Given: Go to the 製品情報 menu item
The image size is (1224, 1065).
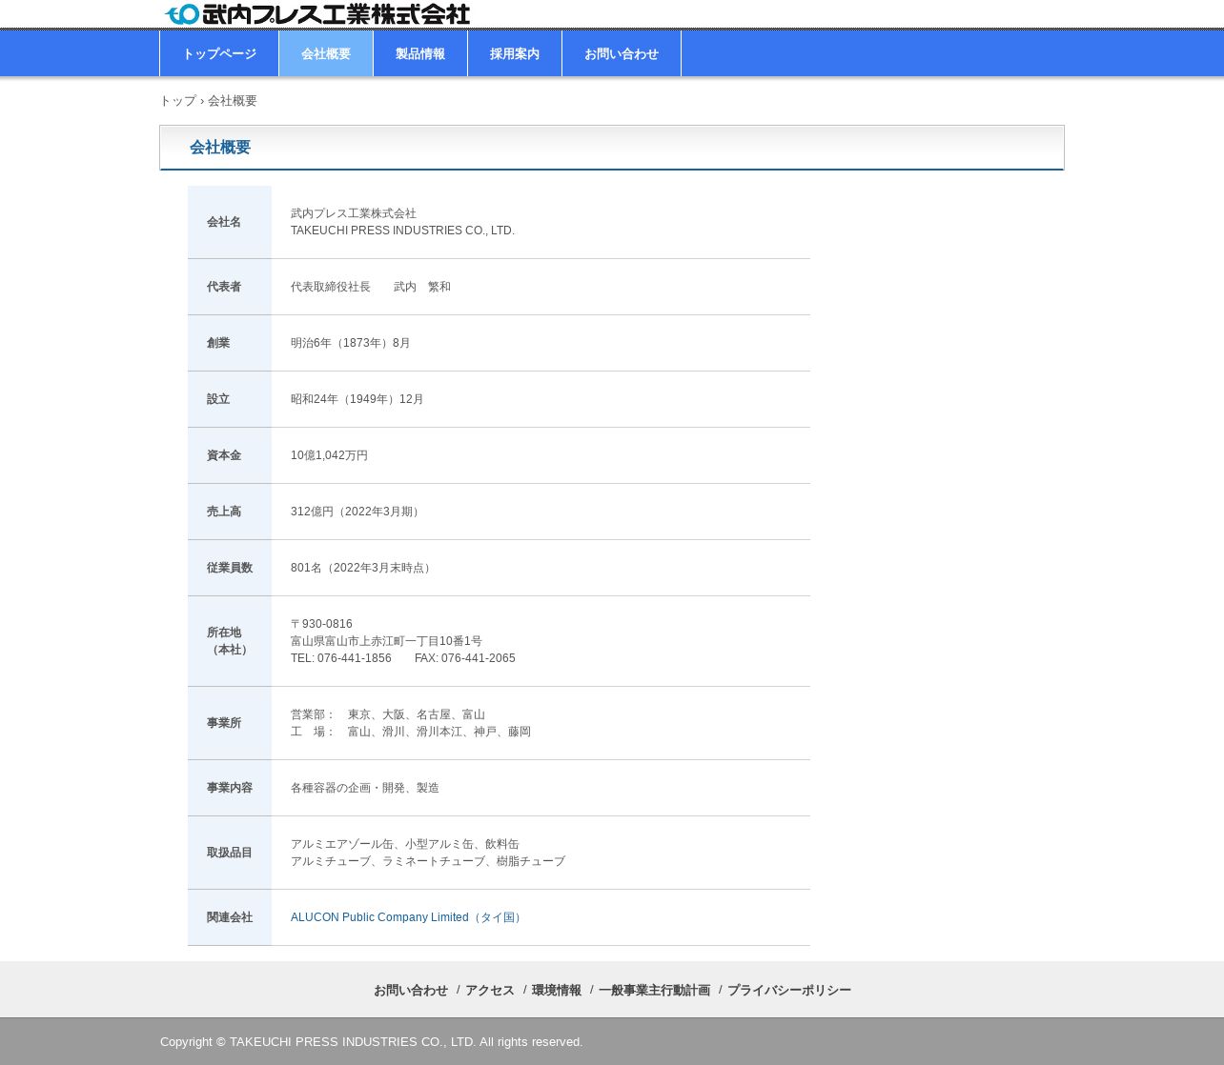Looking at the screenshot, I should click(420, 53).
